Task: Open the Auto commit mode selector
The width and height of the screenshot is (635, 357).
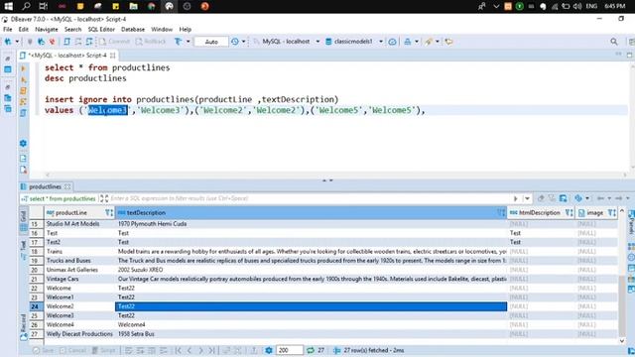Action: pyautogui.click(x=211, y=42)
